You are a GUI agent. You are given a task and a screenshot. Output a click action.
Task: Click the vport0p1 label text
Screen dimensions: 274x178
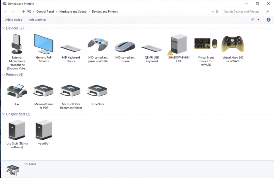point(44,143)
